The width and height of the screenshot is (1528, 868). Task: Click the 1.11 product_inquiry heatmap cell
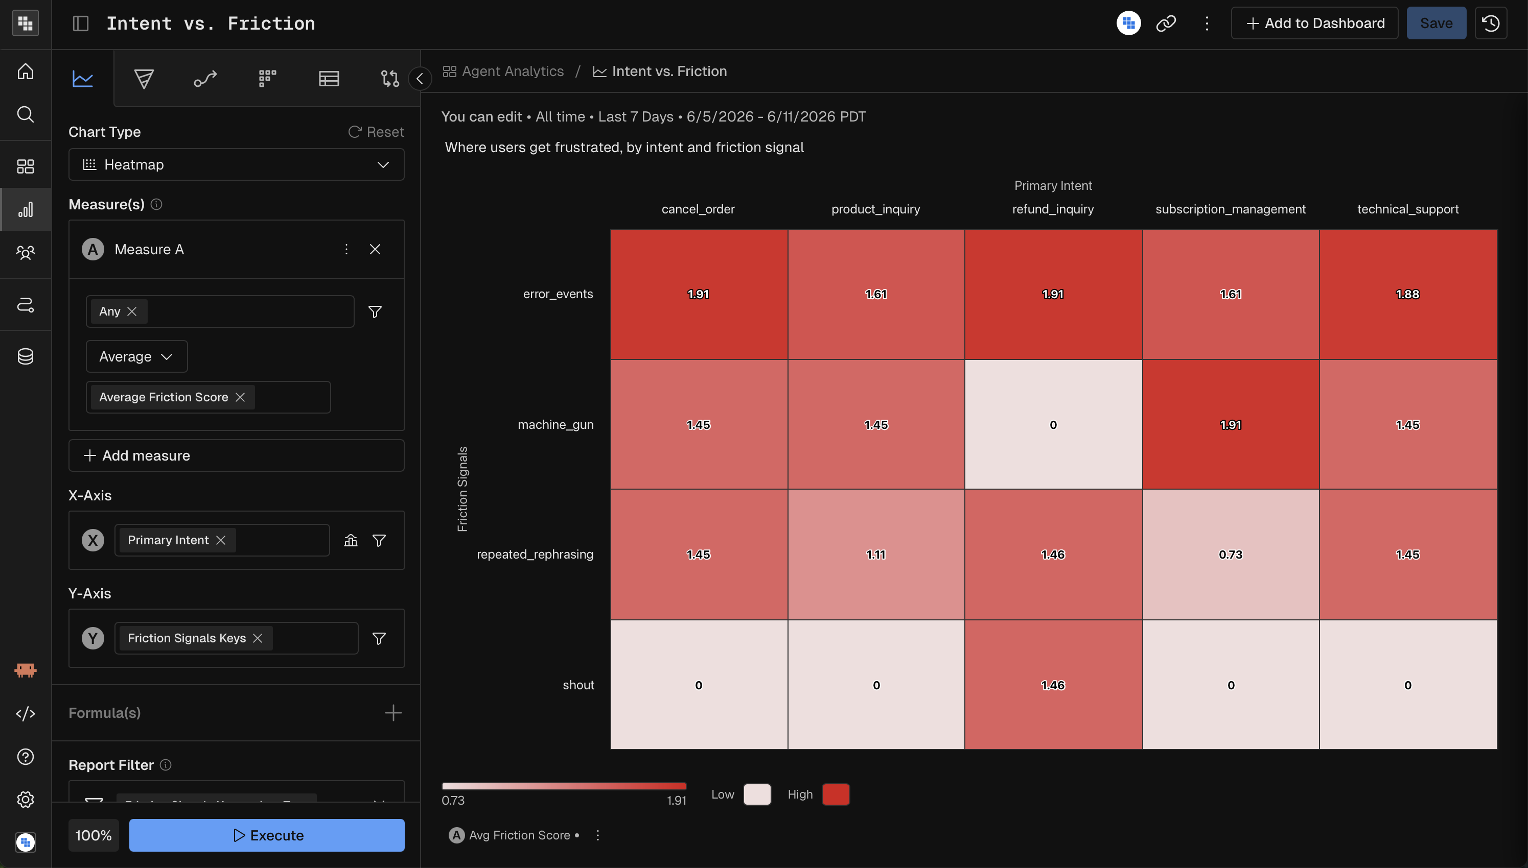[x=876, y=554]
